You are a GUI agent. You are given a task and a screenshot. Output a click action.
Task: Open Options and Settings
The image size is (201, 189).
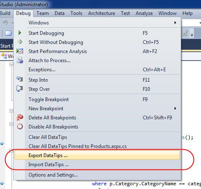97,175
